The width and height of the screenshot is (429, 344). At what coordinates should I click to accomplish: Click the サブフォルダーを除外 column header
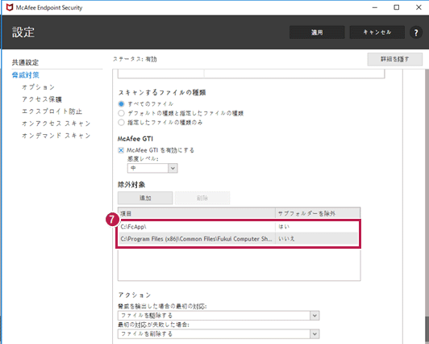click(x=318, y=213)
